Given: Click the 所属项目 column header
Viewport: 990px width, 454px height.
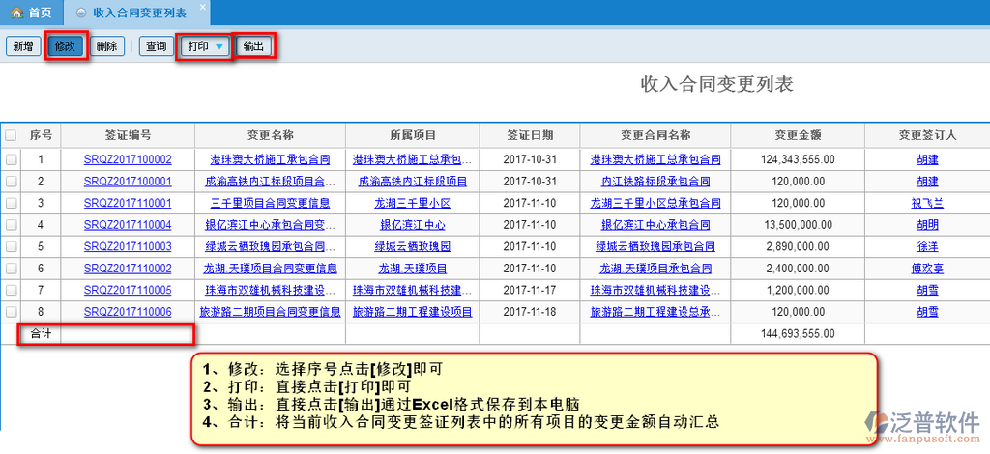Looking at the screenshot, I should click(413, 135).
